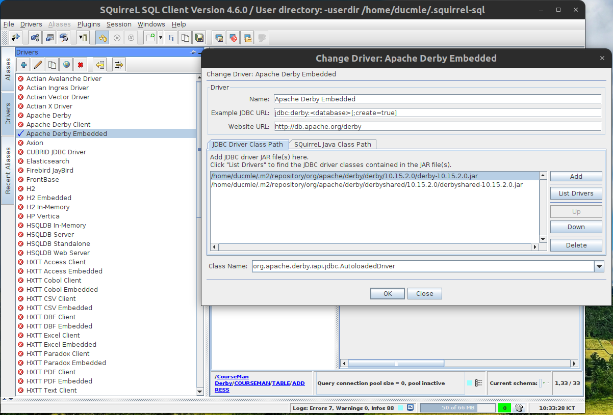Install default drivers yellow arrow icon

100,65
